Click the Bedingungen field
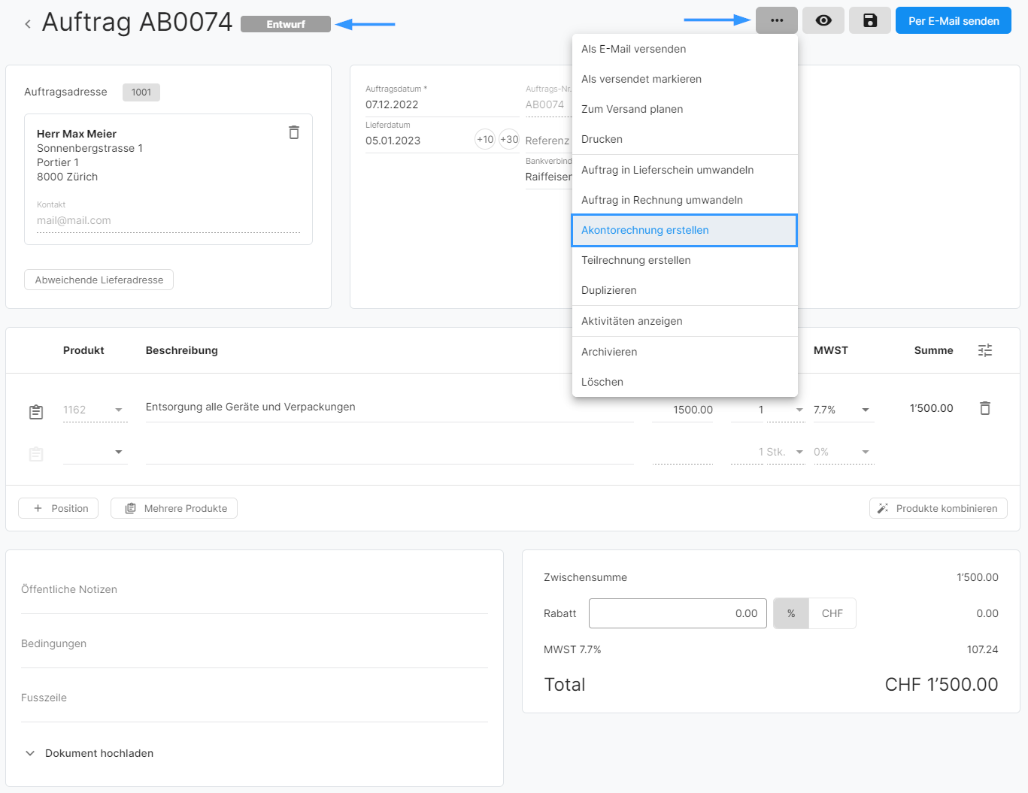The image size is (1028, 793). (254, 643)
